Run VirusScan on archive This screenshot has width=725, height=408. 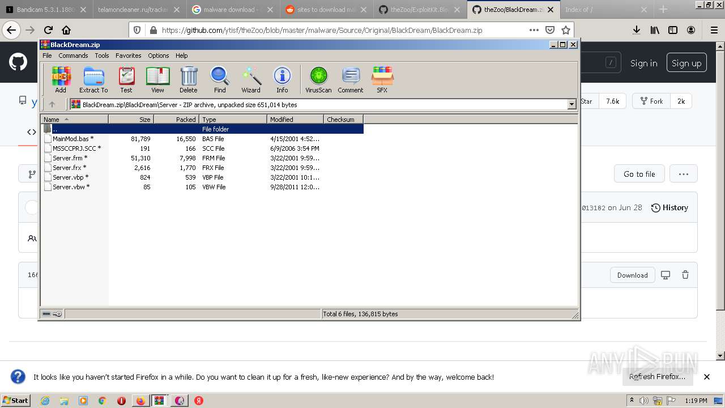[318, 79]
